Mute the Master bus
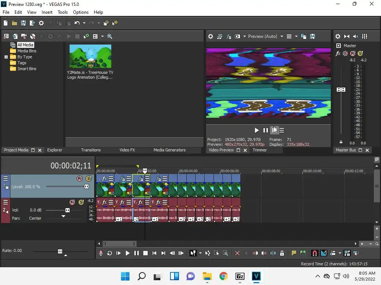The width and height of the screenshot is (381, 285). tap(353, 53)
